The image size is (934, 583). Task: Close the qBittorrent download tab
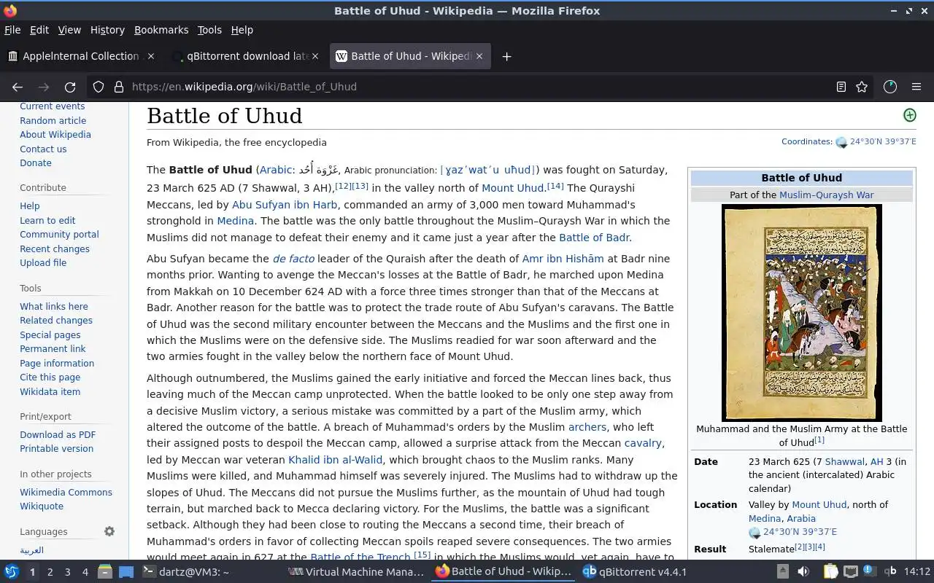click(315, 56)
